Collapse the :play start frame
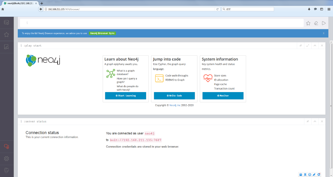Screen dimensions: 333x177 point(315,46)
